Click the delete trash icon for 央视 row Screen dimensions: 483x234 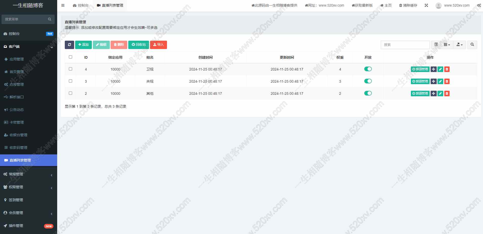click(x=447, y=81)
